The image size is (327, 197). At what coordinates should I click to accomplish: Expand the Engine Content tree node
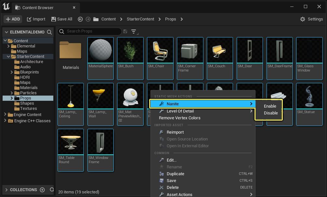click(5, 114)
